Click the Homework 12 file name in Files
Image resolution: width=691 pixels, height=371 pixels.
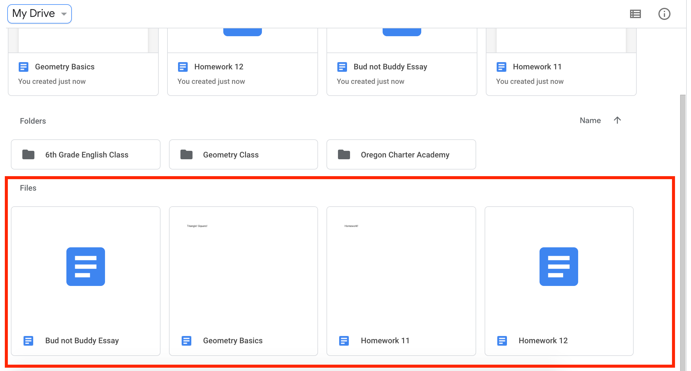[543, 341]
